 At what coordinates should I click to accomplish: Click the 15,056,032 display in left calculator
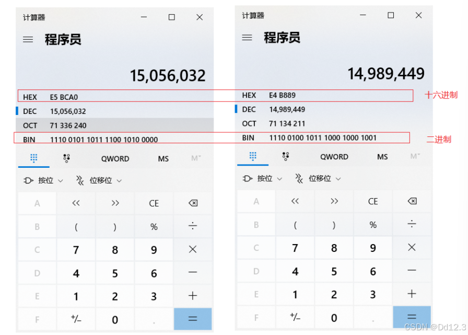pos(168,75)
